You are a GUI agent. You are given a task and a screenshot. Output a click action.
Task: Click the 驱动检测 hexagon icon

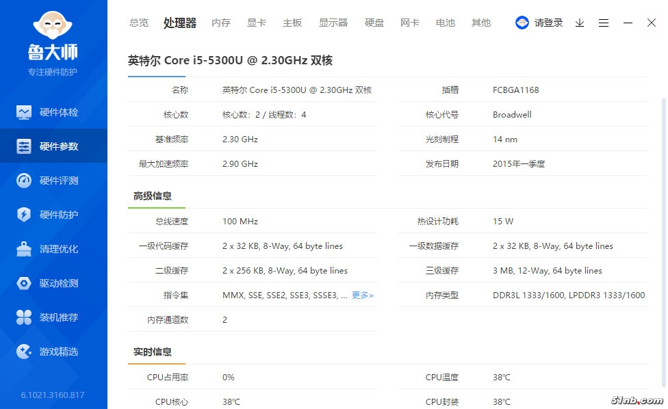(24, 283)
